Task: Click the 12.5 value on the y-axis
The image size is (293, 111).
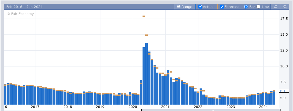Action: [x=284, y=50]
